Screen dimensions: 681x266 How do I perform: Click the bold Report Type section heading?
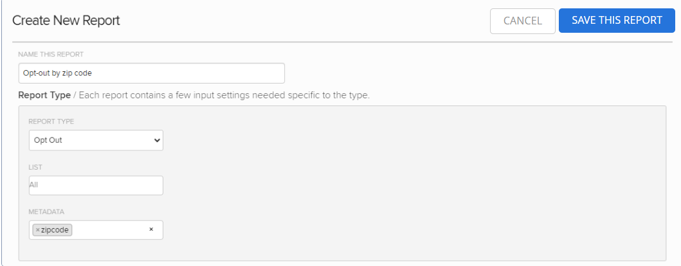click(44, 95)
